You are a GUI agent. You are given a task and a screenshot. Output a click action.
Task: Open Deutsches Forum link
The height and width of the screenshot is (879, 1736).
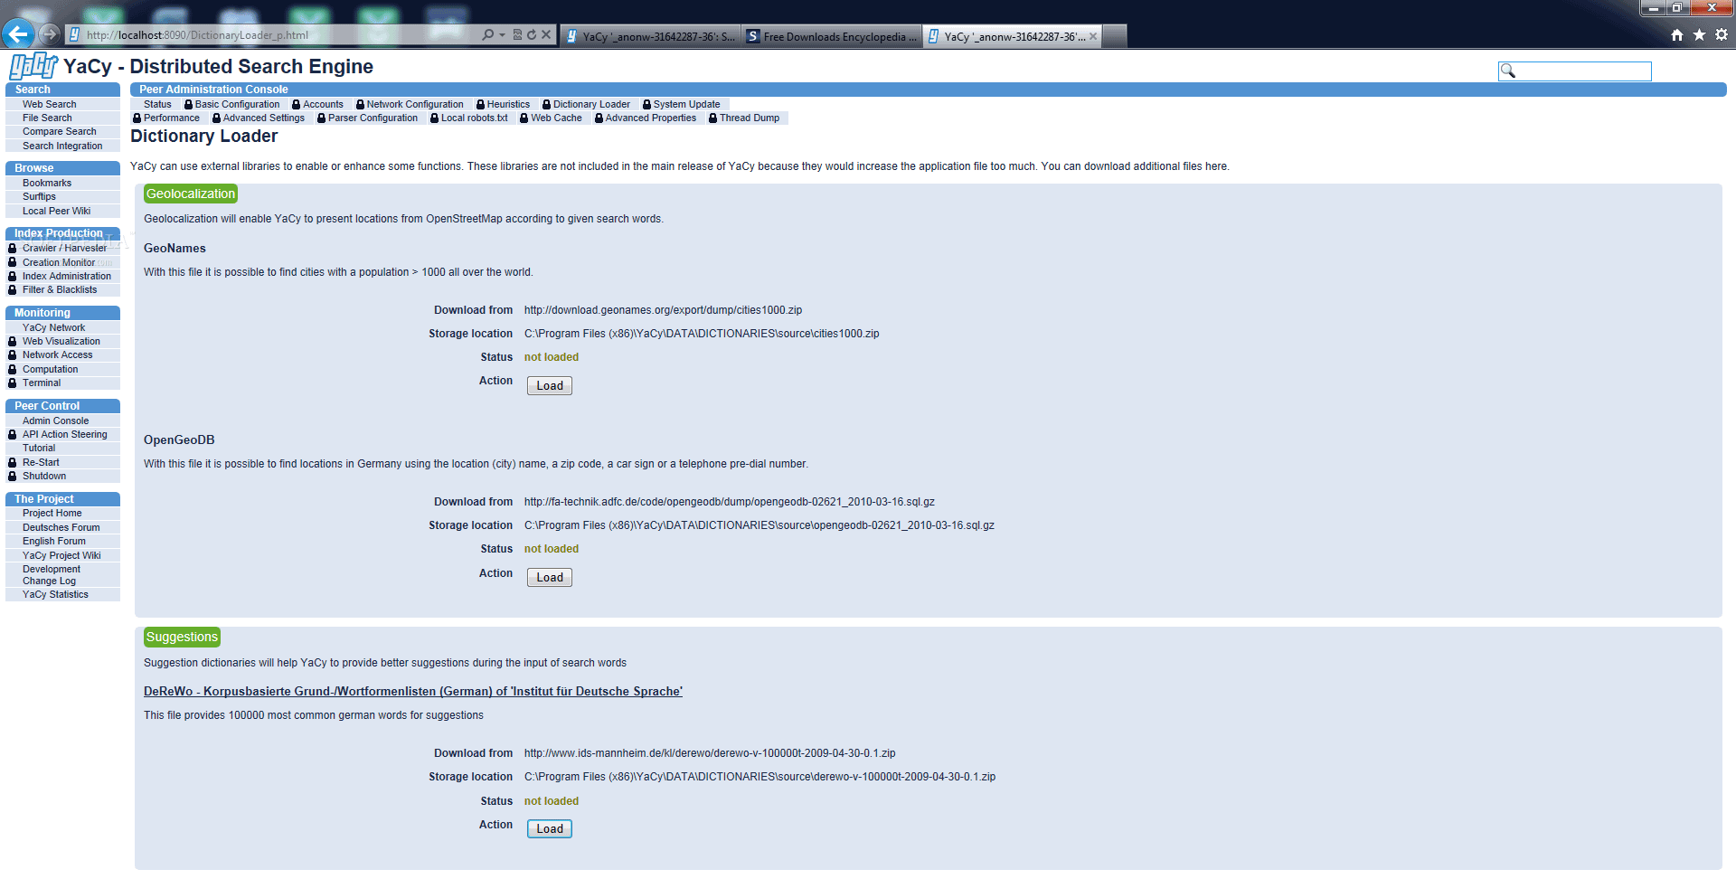[x=61, y=527]
